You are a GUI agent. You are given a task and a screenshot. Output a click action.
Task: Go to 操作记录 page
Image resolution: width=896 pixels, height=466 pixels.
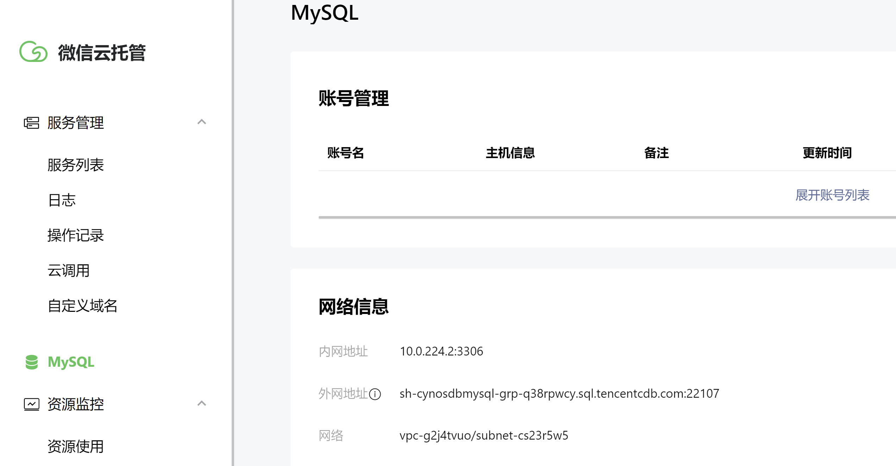(76, 235)
